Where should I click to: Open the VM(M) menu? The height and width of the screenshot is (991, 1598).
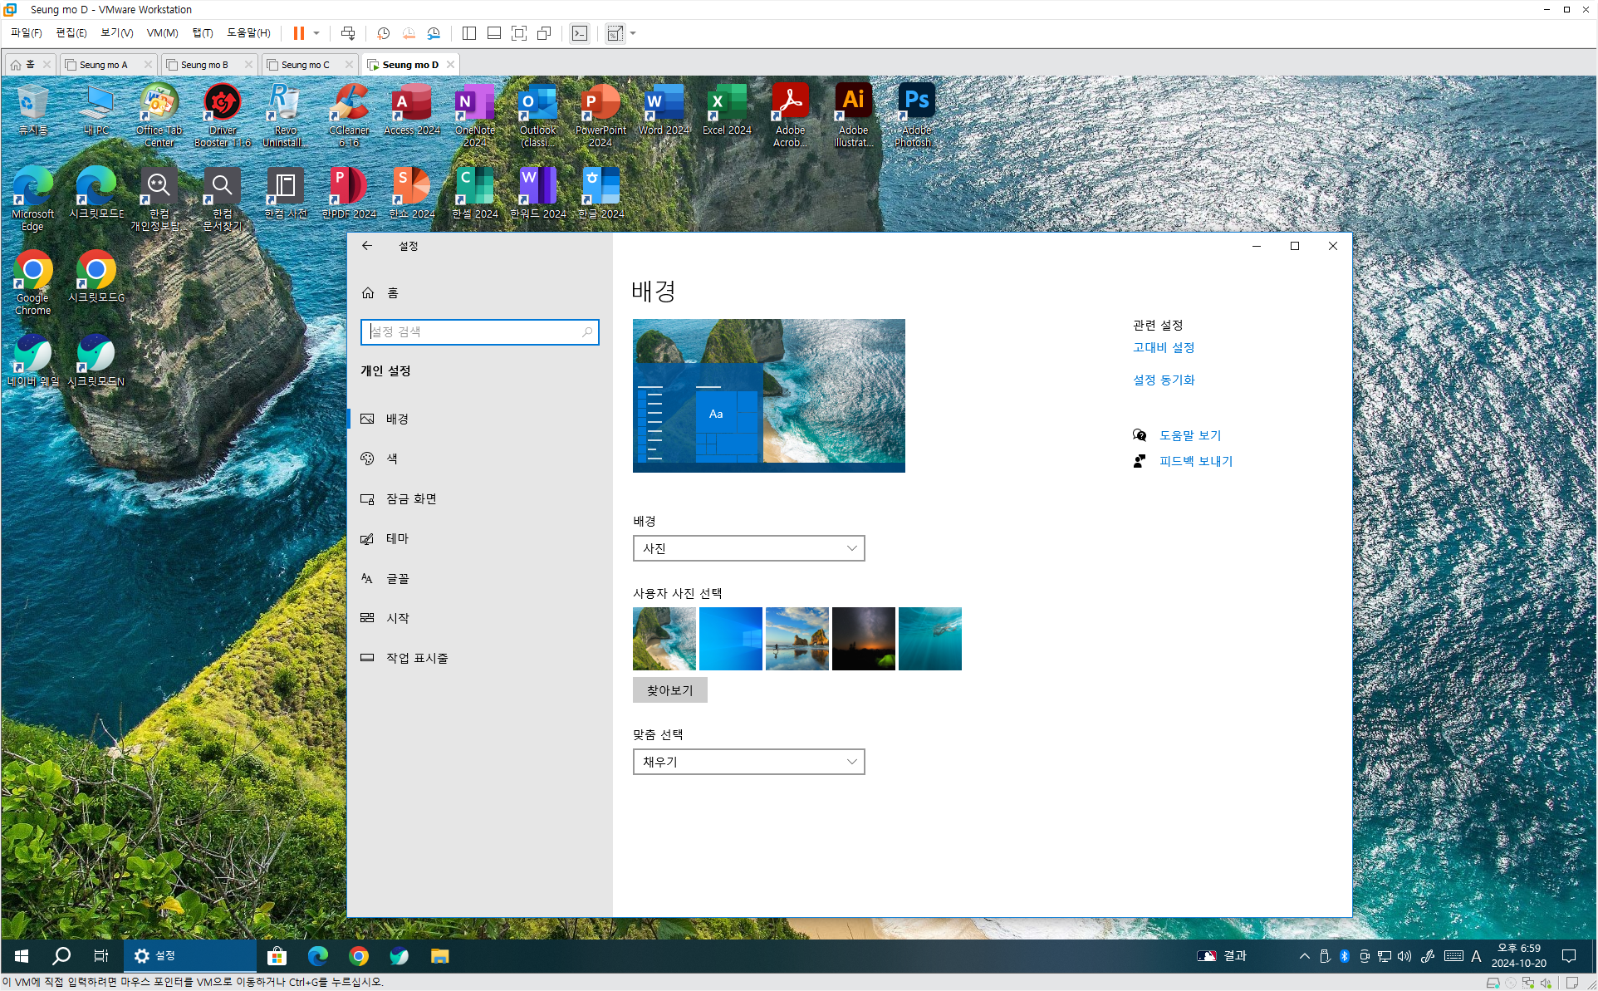pos(162,33)
